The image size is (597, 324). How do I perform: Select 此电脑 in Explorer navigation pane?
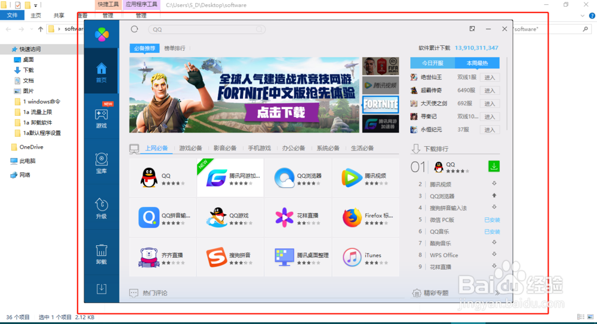pos(27,161)
